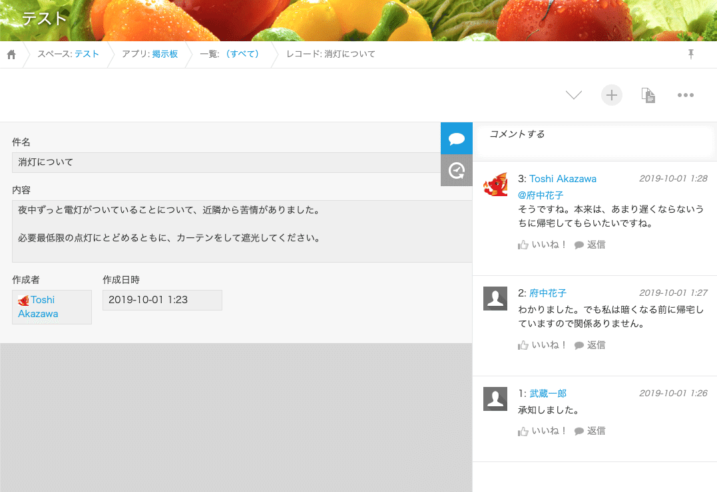717x492 pixels.
Task: Open 府中花子's profile from comment 2
Action: click(548, 293)
